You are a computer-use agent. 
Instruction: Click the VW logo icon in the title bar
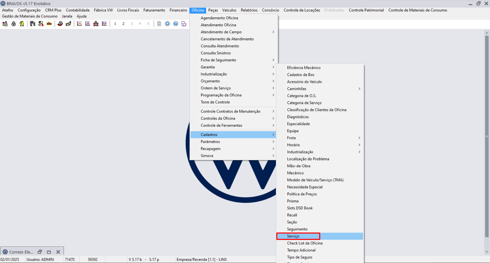coord(3,4)
